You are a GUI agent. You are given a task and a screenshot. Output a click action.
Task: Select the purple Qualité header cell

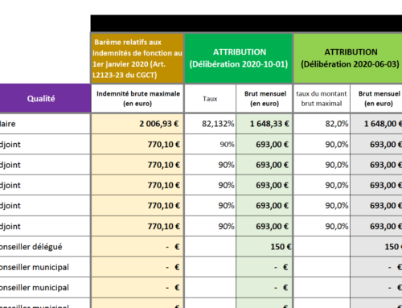[x=45, y=98]
